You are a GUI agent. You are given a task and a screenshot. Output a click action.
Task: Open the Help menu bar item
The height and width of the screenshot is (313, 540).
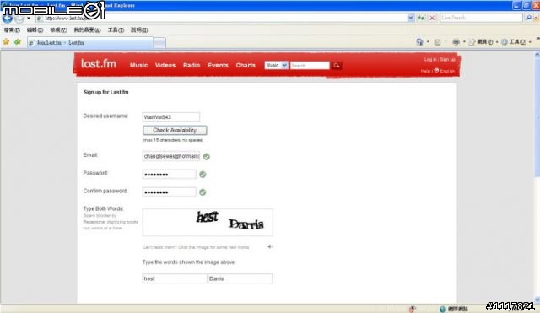pyautogui.click(x=139, y=30)
